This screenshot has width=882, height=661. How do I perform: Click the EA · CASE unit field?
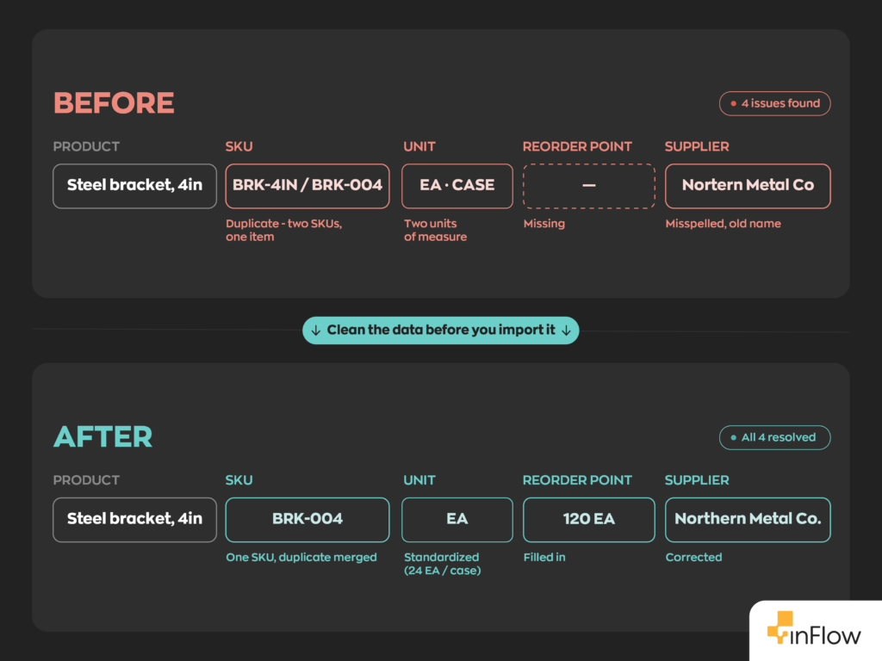click(x=457, y=186)
